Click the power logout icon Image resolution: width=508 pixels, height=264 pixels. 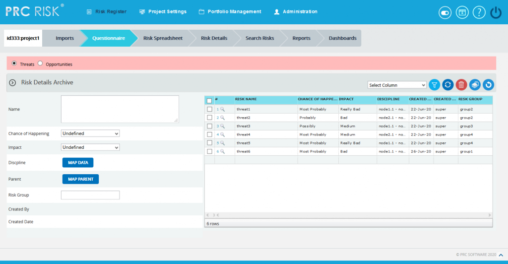point(496,12)
